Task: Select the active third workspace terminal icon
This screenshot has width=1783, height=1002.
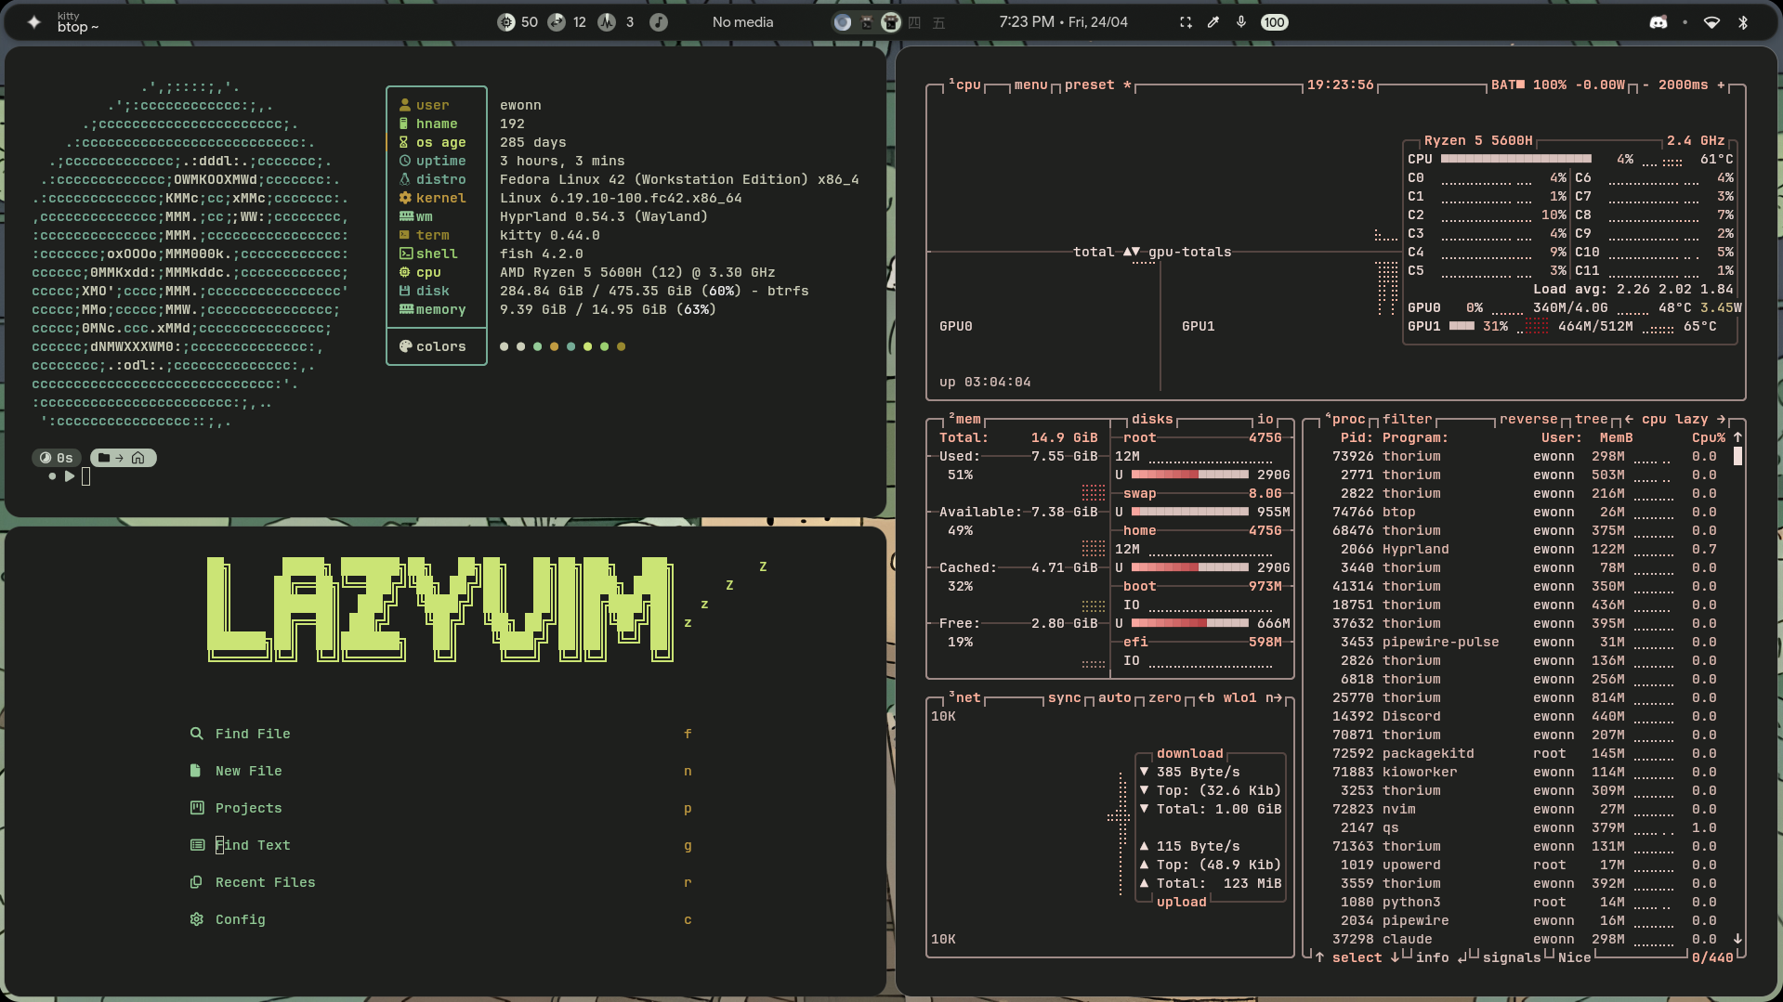Action: click(891, 22)
